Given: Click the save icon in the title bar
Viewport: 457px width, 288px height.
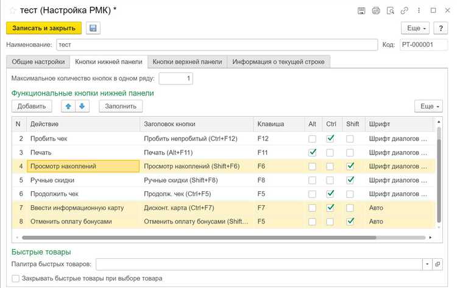Looking at the screenshot, I should 361,10.
